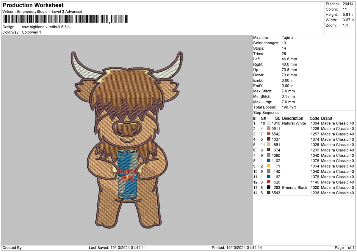357x252 pixels.
Task: Click the barcode under the worksheet title
Action: tap(65, 19)
